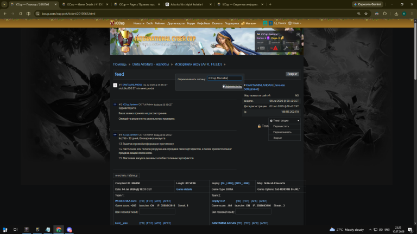Go back with browser back arrow
417x234 pixels.
5,14
